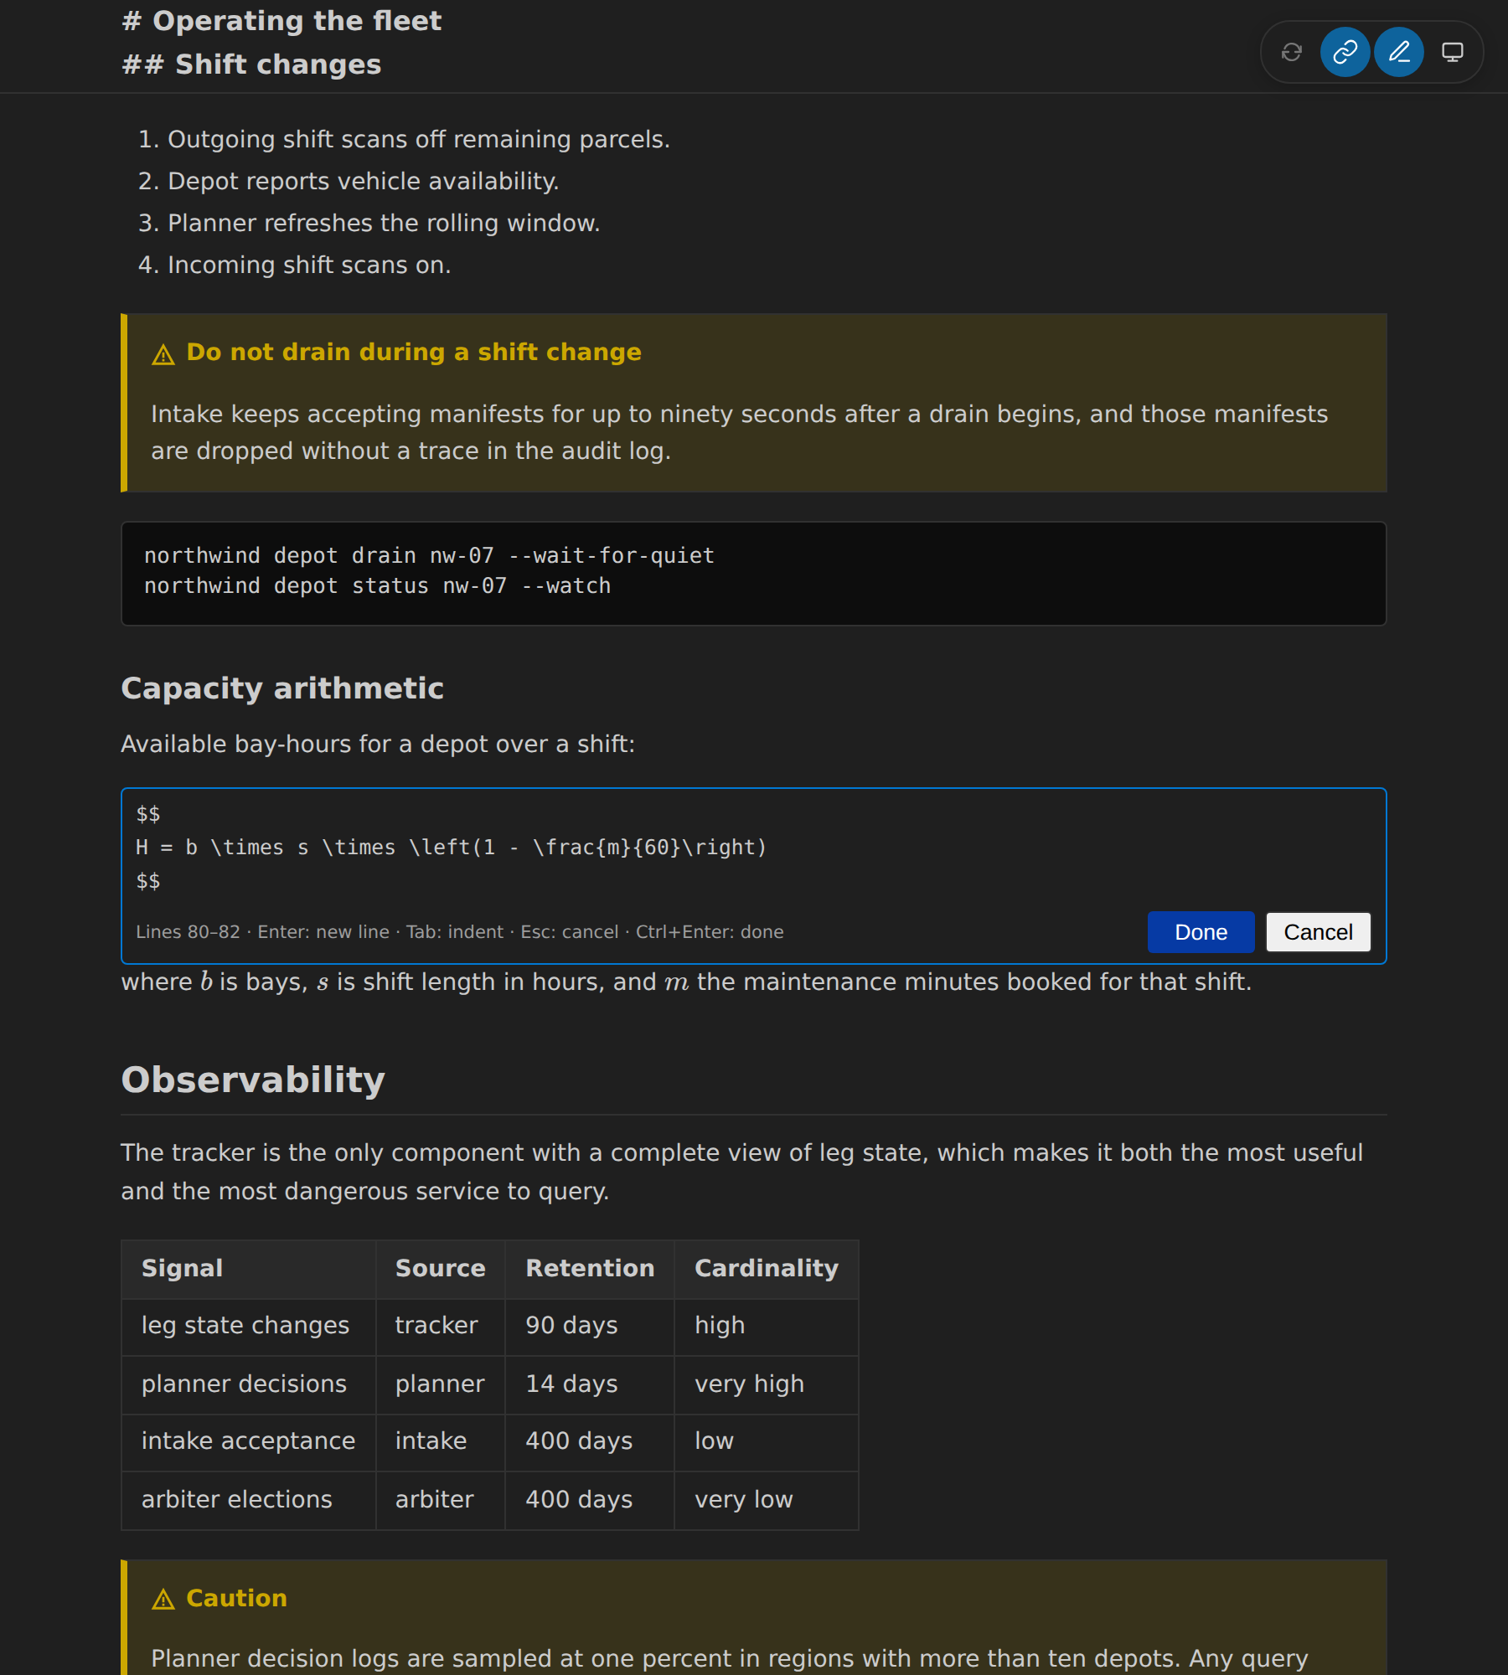Image resolution: width=1508 pixels, height=1675 pixels.
Task: Click the drain warning triangle icon
Action: (x=163, y=355)
